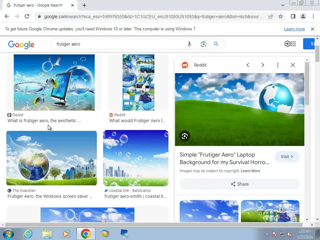This screenshot has height=240, width=320.
Task: Open the preview panel more options menu
Action: coord(277,65)
